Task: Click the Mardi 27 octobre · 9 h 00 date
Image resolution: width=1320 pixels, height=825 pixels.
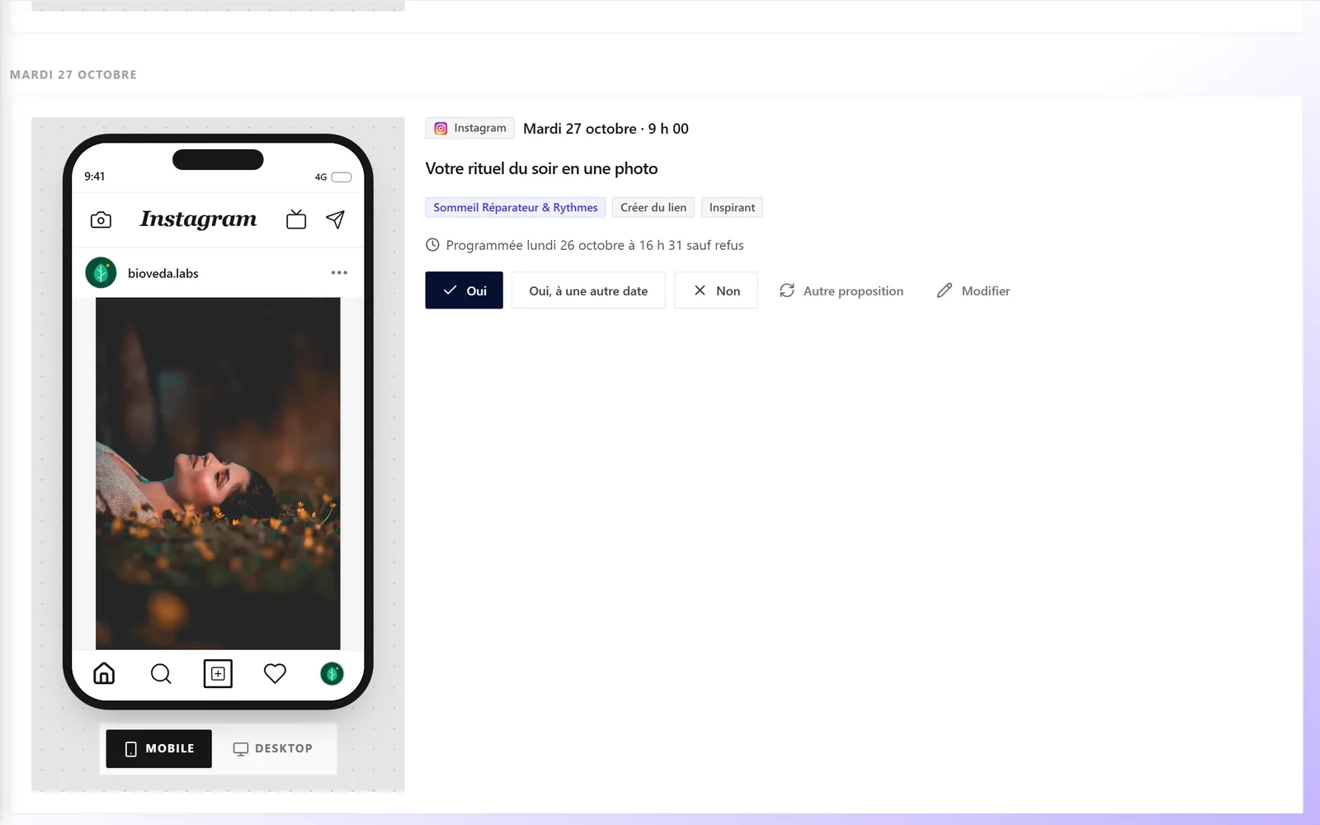Action: 606,129
